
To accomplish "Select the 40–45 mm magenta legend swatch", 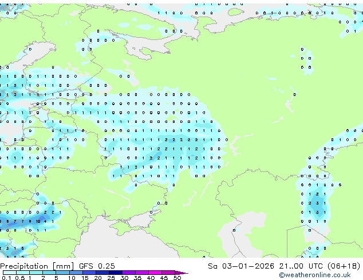I will click(x=155, y=273).
